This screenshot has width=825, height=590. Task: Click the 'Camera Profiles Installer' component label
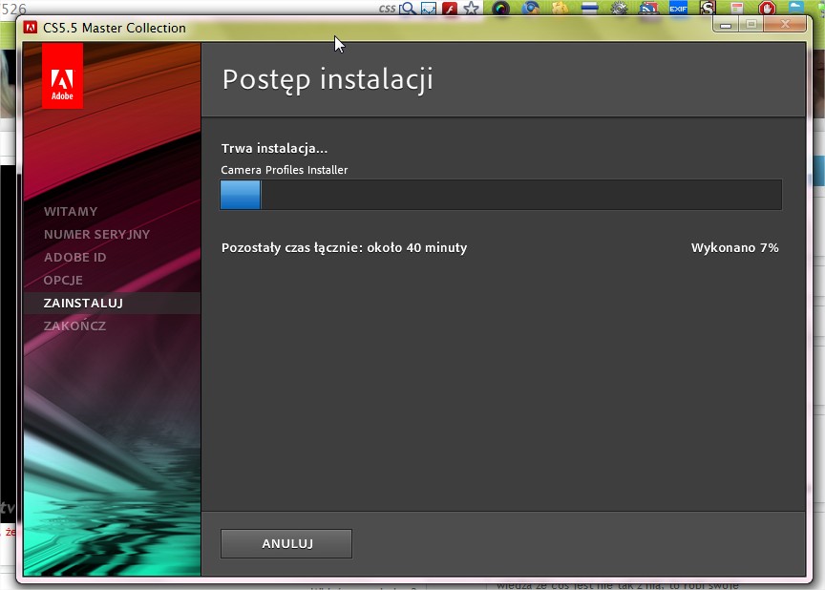pos(285,170)
